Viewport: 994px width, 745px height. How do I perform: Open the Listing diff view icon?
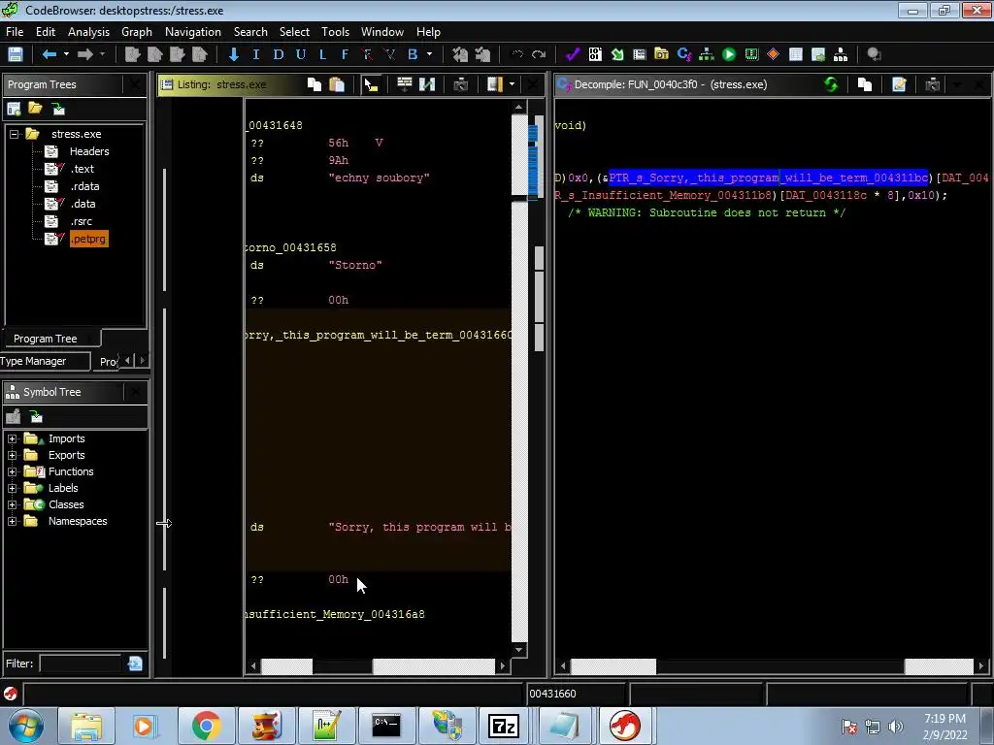point(427,84)
